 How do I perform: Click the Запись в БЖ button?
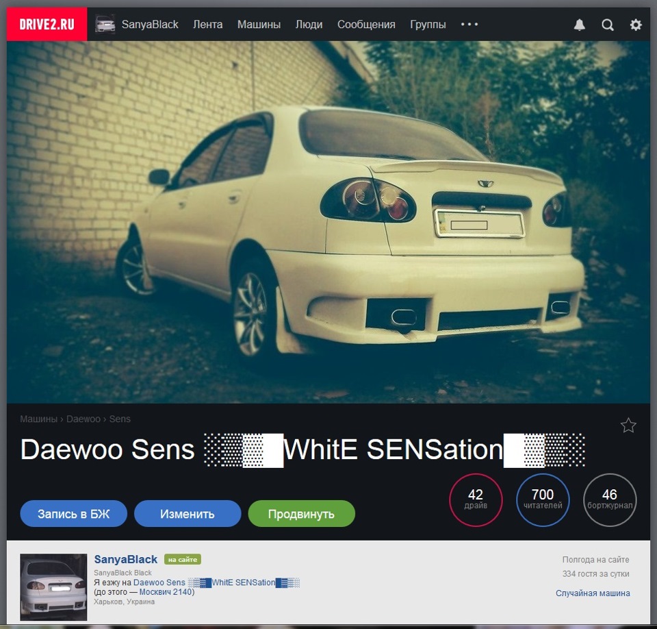73,513
